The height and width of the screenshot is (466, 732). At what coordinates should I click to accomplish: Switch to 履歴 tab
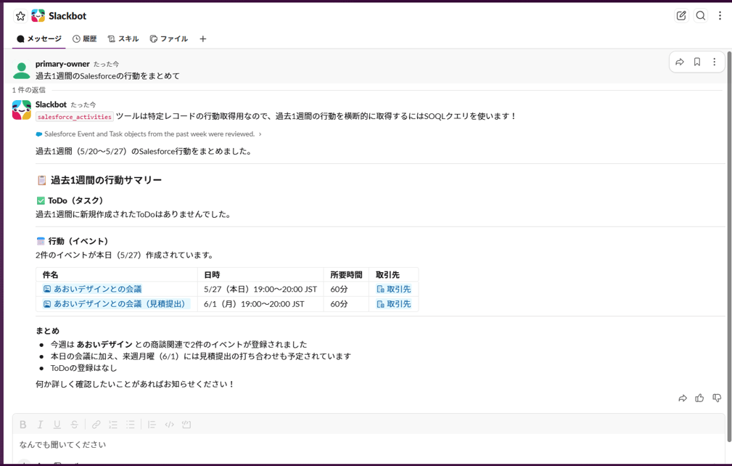(x=84, y=38)
